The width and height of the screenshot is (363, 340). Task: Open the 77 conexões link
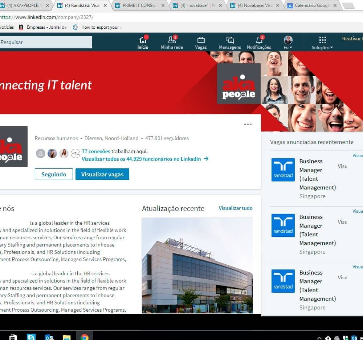pos(96,151)
